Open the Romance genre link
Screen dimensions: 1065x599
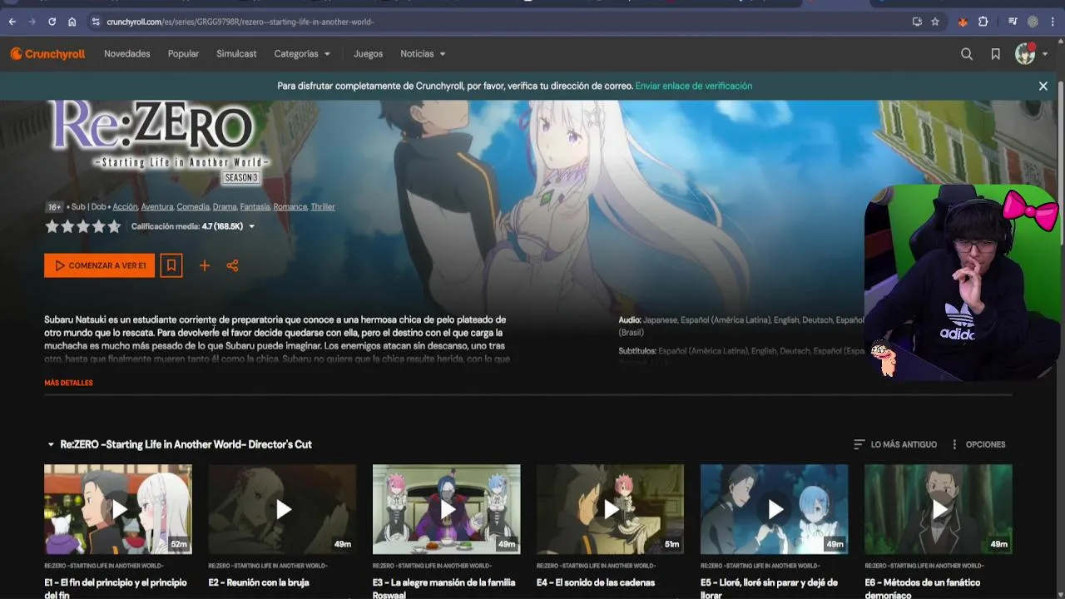point(290,206)
